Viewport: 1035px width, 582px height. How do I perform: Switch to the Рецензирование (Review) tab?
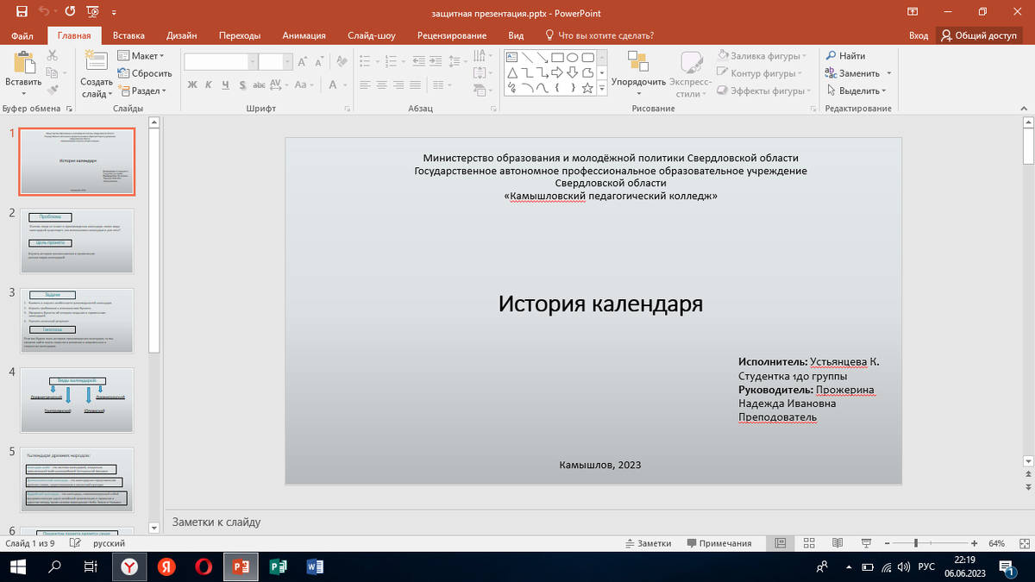pos(451,35)
